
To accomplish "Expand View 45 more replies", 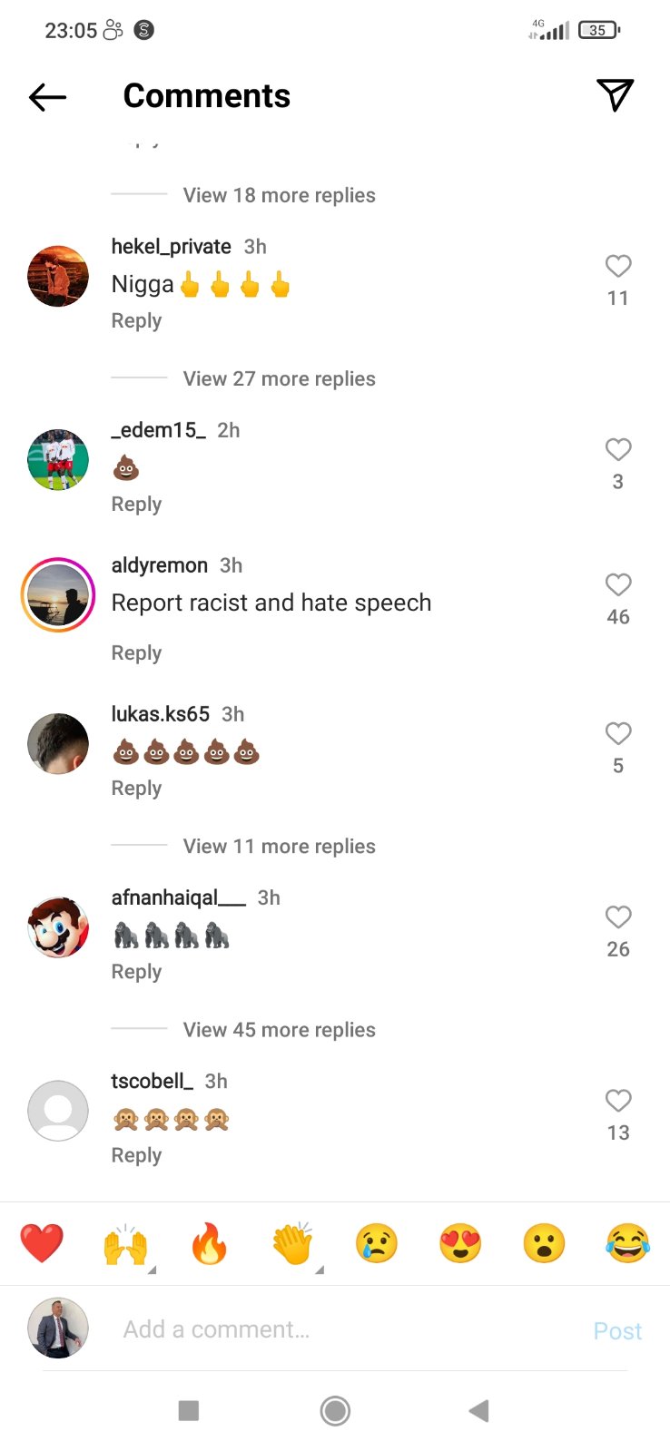I will tap(279, 1030).
